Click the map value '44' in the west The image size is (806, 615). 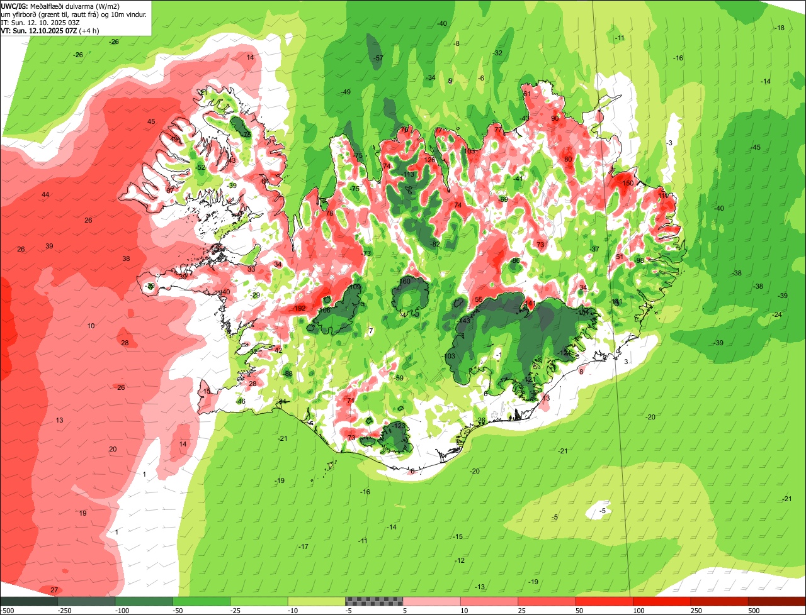click(45, 195)
